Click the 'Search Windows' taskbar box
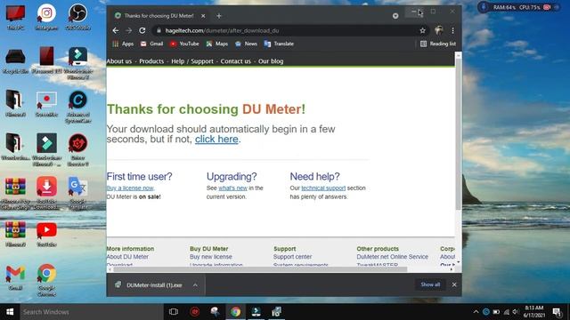This screenshot has width=570, height=320. [92, 312]
